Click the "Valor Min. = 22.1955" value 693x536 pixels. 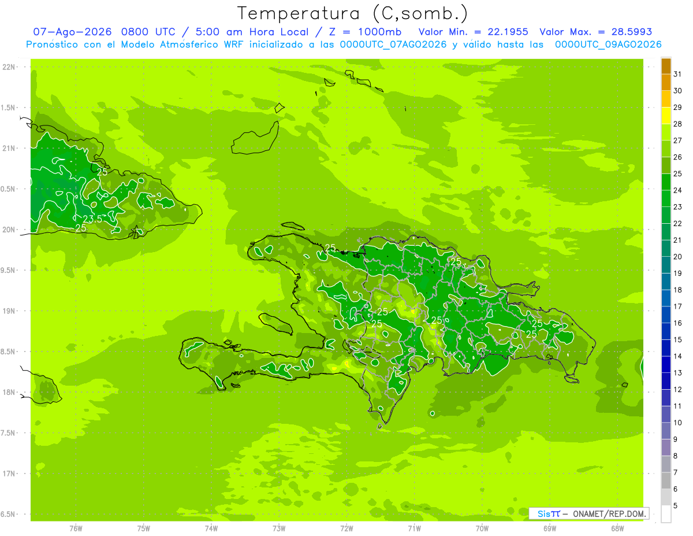tap(474, 32)
